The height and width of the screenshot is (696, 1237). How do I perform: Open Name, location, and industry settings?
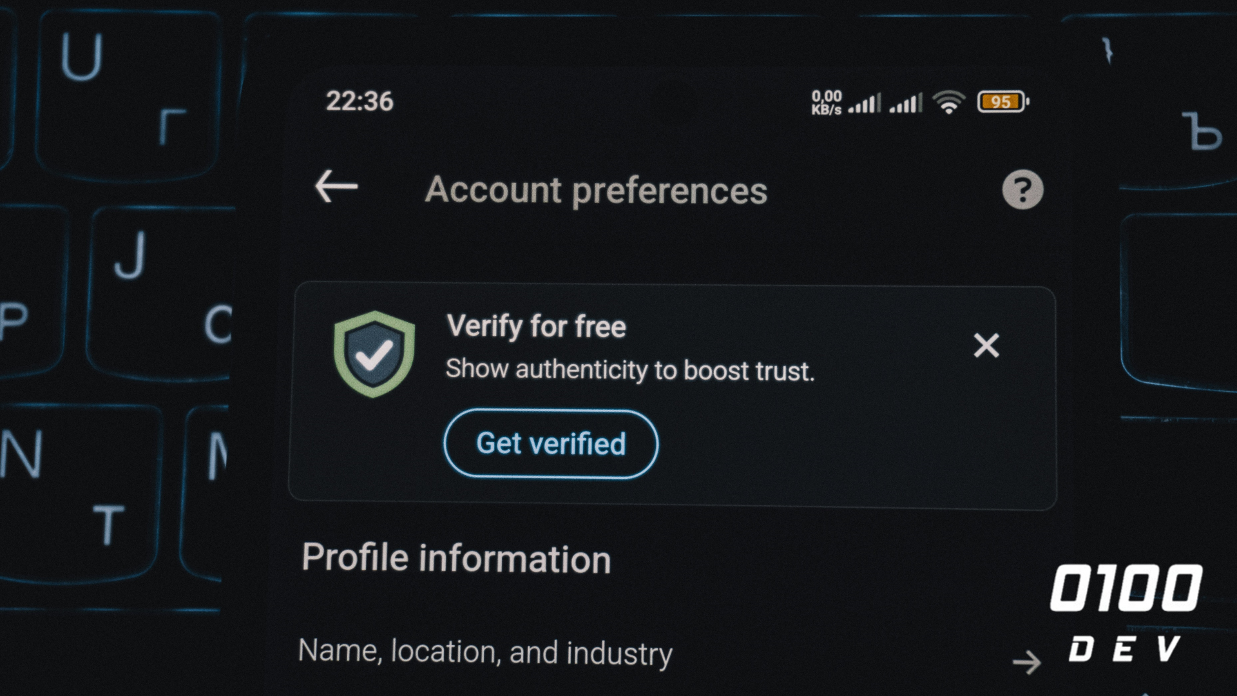click(x=485, y=652)
